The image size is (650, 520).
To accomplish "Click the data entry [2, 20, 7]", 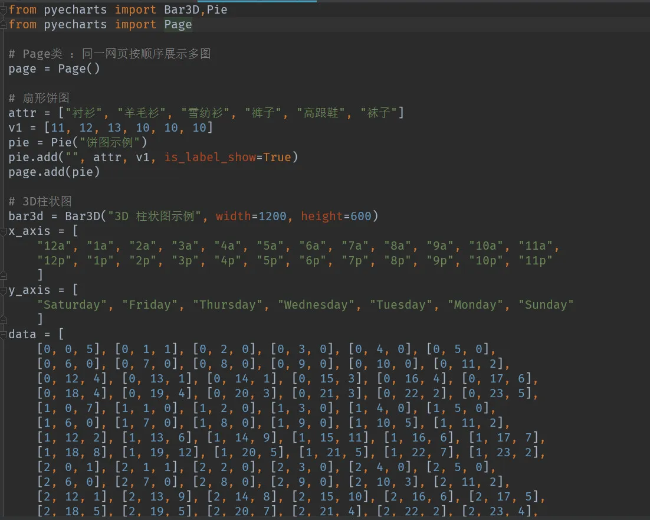I will pyautogui.click(x=242, y=512).
